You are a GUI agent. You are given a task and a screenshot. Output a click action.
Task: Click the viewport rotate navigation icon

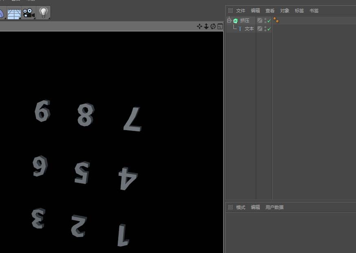213,27
